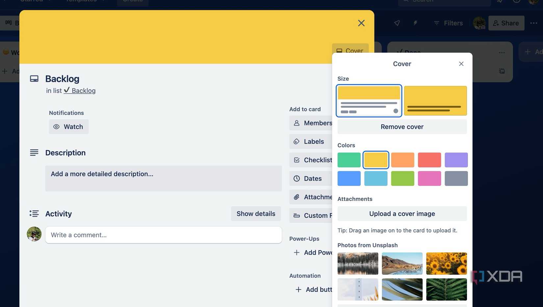Open Power-Ups with the rocket icon
Image resolution: width=543 pixels, height=307 pixels.
pyautogui.click(x=396, y=23)
